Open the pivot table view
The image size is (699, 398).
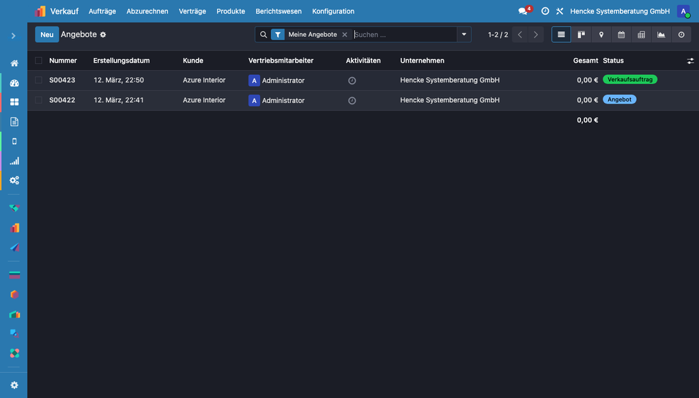click(641, 35)
